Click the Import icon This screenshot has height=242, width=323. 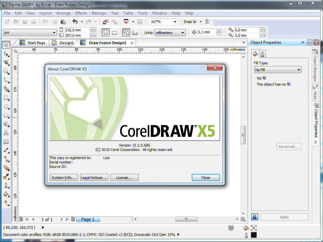pyautogui.click(x=106, y=22)
